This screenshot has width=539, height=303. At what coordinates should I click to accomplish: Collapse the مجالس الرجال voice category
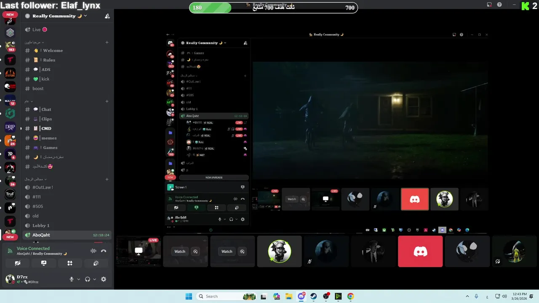click(x=35, y=179)
